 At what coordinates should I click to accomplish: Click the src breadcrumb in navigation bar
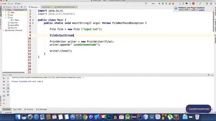10,4
